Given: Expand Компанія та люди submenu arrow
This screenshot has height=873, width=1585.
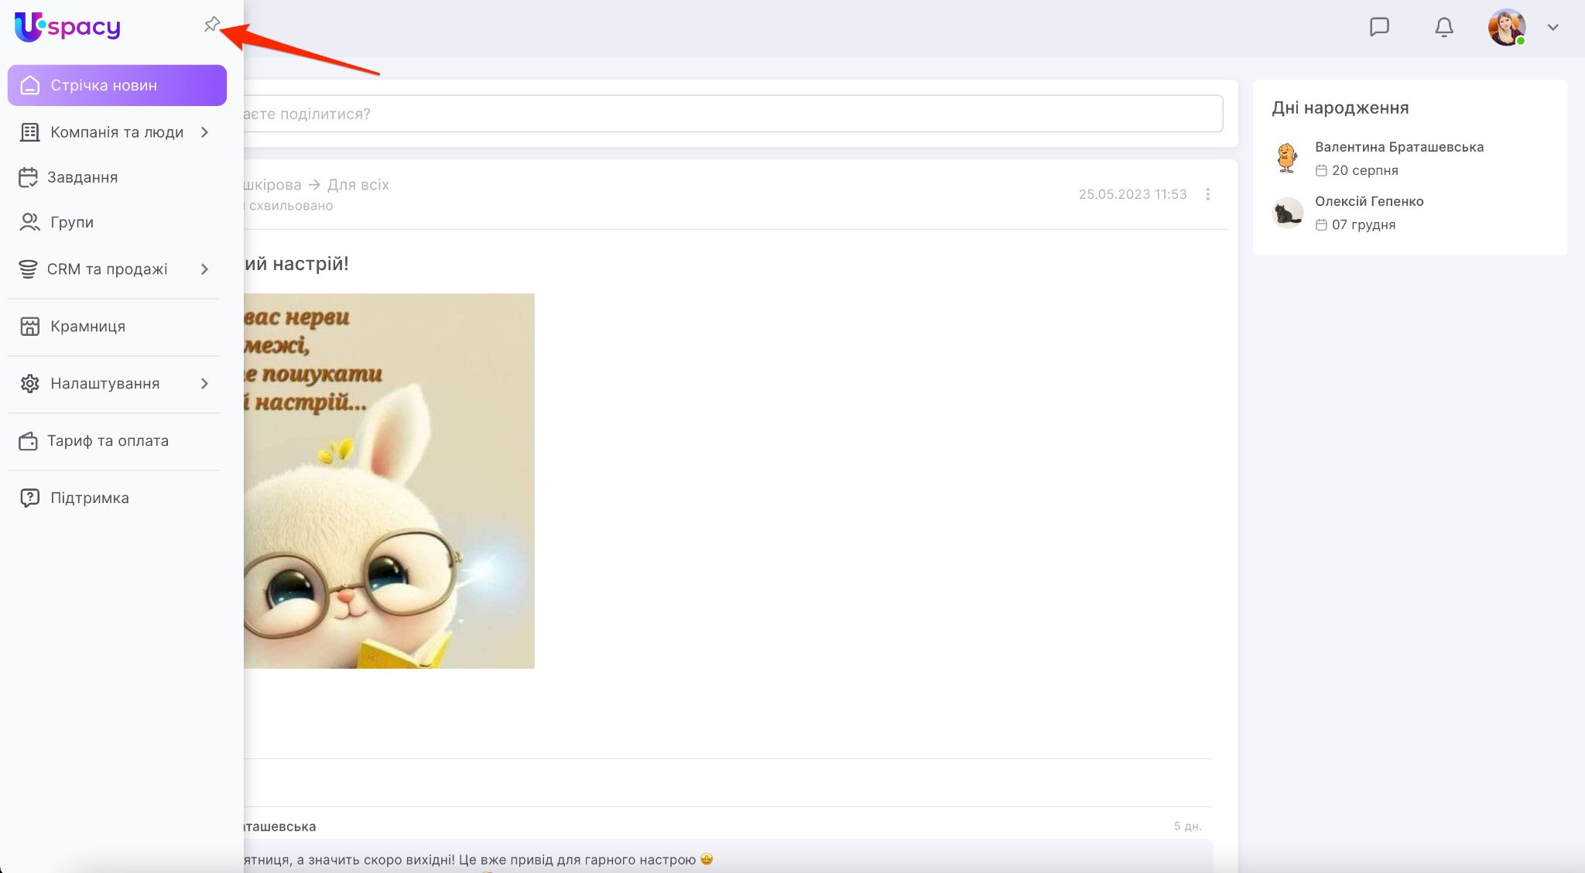Looking at the screenshot, I should pos(205,132).
